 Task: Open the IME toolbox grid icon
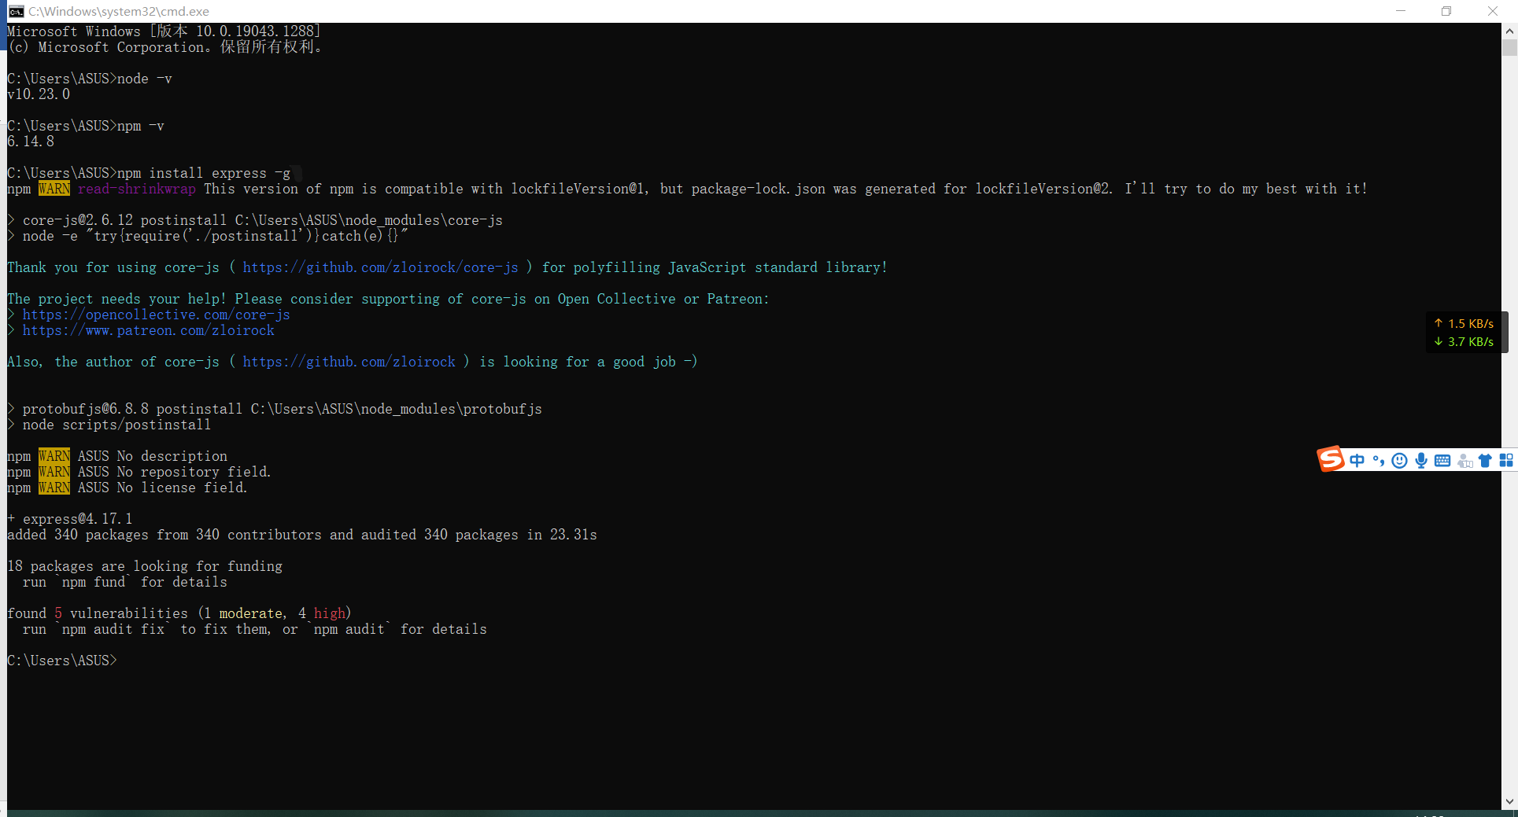pos(1506,461)
